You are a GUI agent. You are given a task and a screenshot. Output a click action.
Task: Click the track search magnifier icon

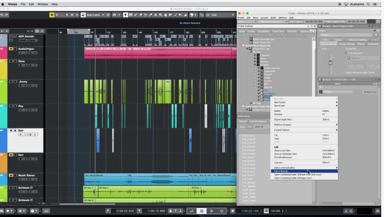point(42,31)
